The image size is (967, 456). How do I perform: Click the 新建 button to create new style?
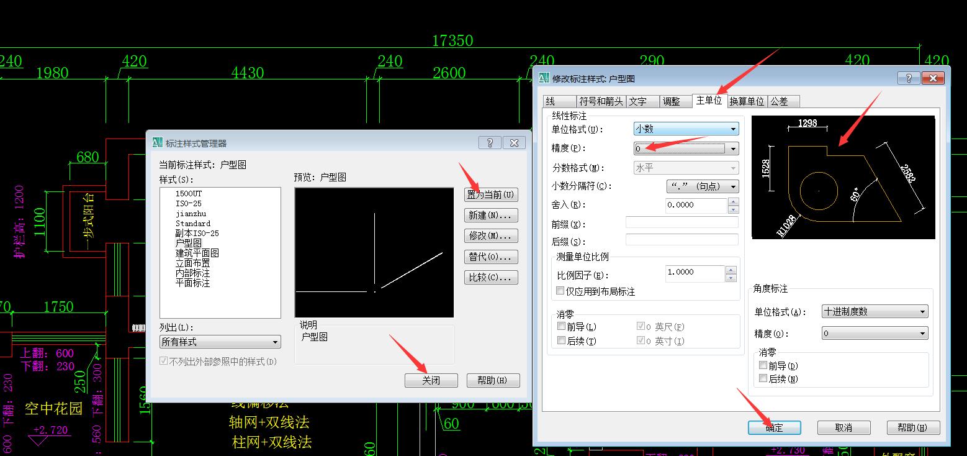click(491, 215)
